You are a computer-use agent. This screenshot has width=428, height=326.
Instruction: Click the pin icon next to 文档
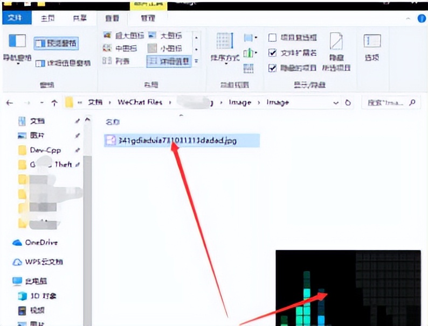tap(78, 121)
